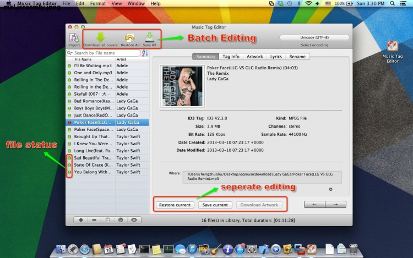Open the View menu
Viewport: 413px width, 258px height.
(x=116, y=3)
